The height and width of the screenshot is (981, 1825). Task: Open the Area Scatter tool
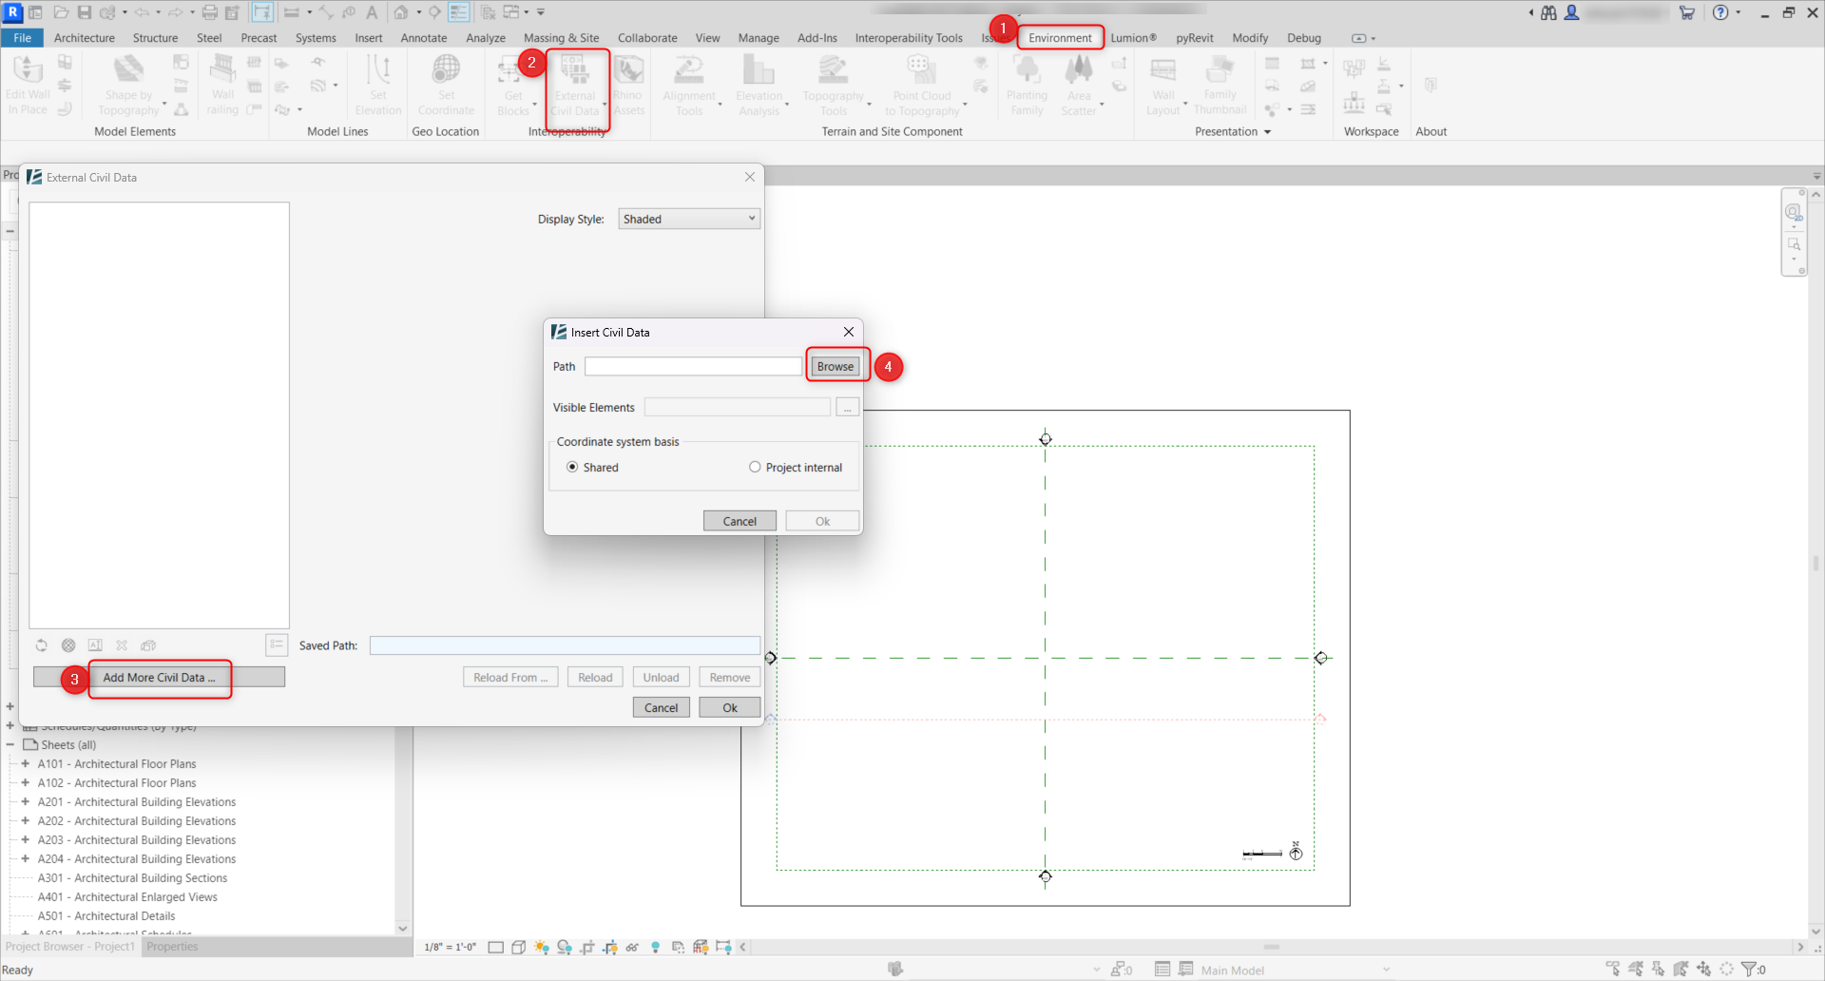1080,86
